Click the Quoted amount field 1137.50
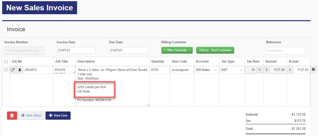318x136 pixels. click(x=278, y=70)
